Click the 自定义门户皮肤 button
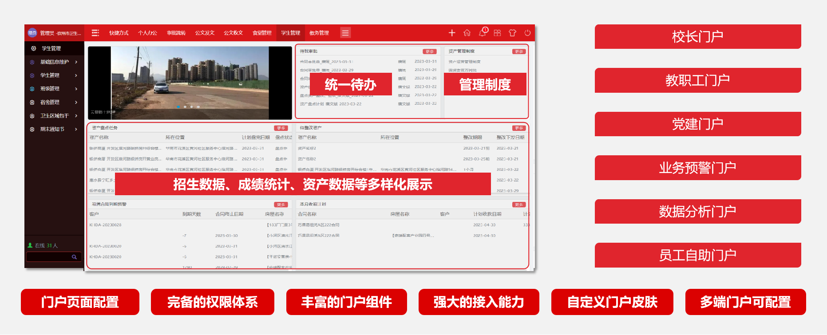827x335 pixels. [612, 302]
